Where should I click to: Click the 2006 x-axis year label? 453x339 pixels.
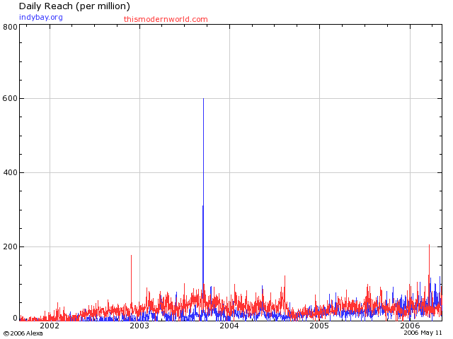tap(409, 326)
